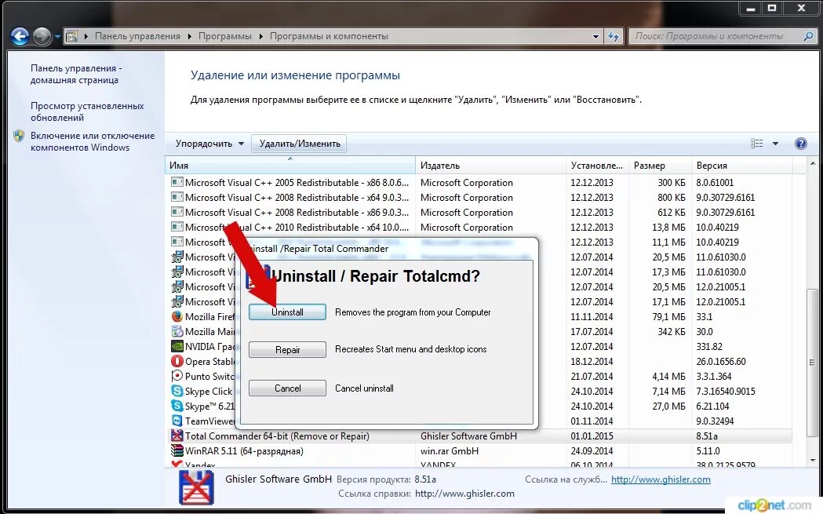Open the 'Упорядочить' dropdown menu
This screenshot has width=823, height=514.
point(209,144)
